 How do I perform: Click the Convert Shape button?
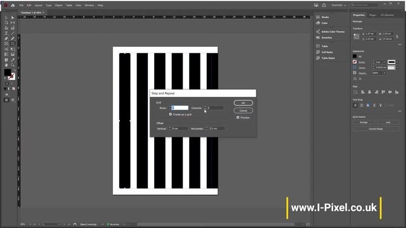(x=376, y=129)
